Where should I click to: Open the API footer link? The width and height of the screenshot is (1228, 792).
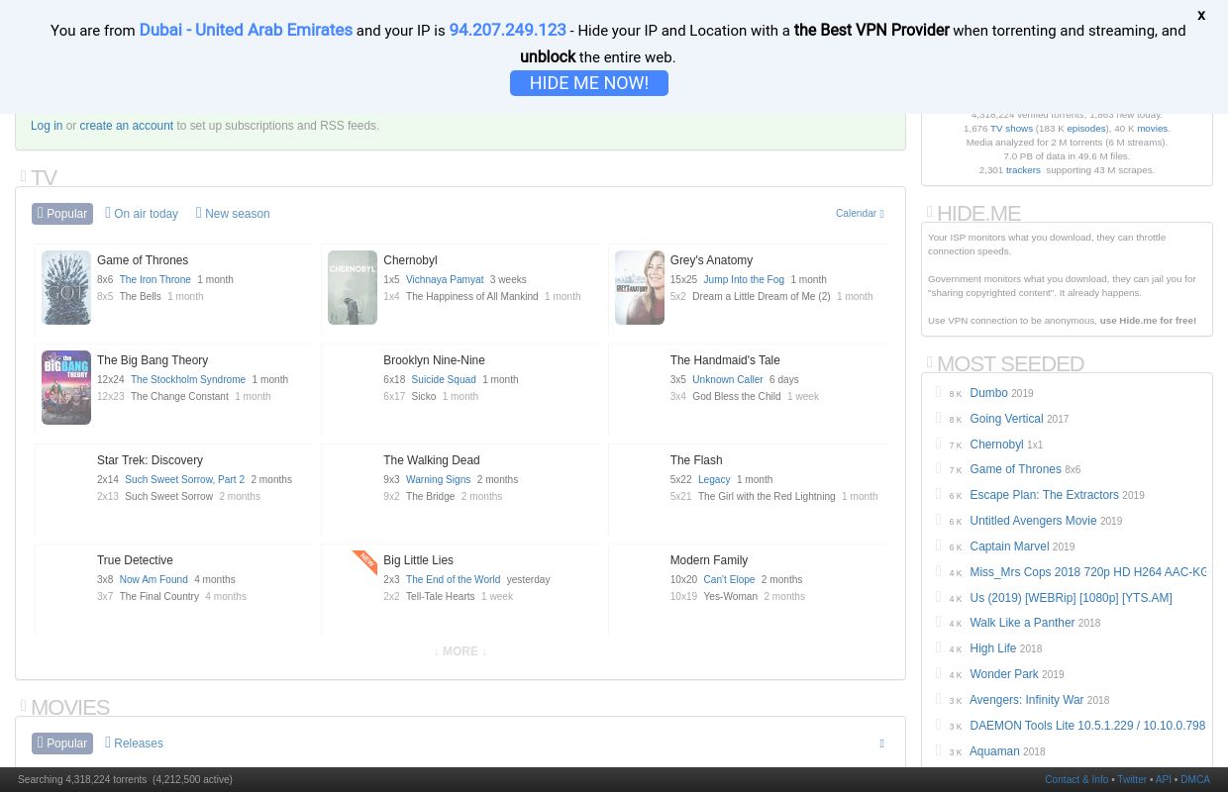tap(1164, 780)
